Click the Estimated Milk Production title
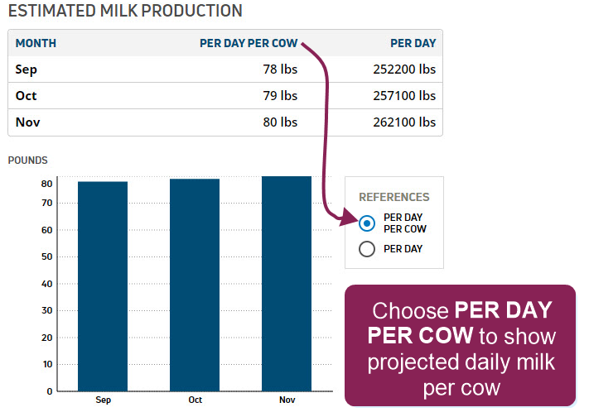The image size is (589, 417). click(x=125, y=11)
